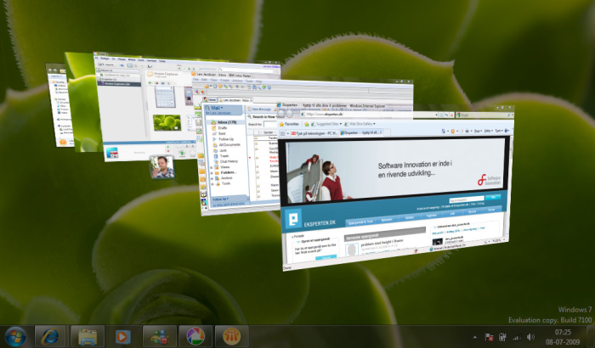The height and width of the screenshot is (348, 595).
Task: Open Trash folder in Lotus Notes
Action: click(x=224, y=156)
